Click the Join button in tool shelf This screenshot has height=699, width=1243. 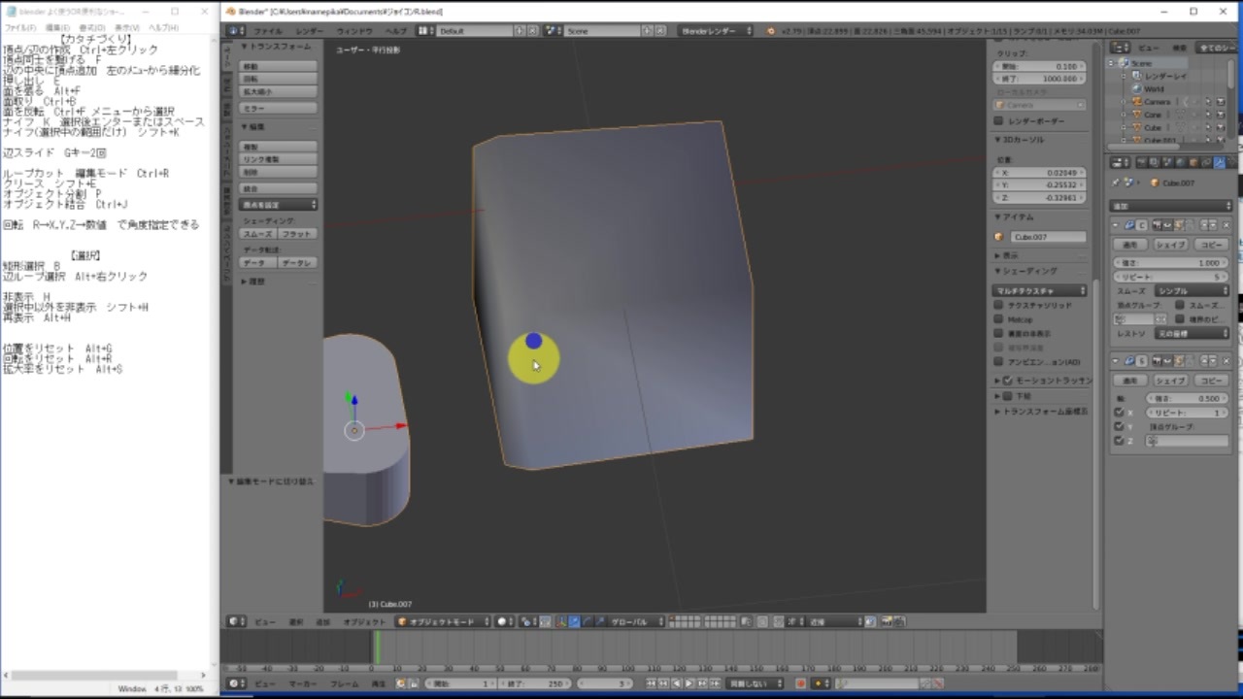click(x=279, y=188)
